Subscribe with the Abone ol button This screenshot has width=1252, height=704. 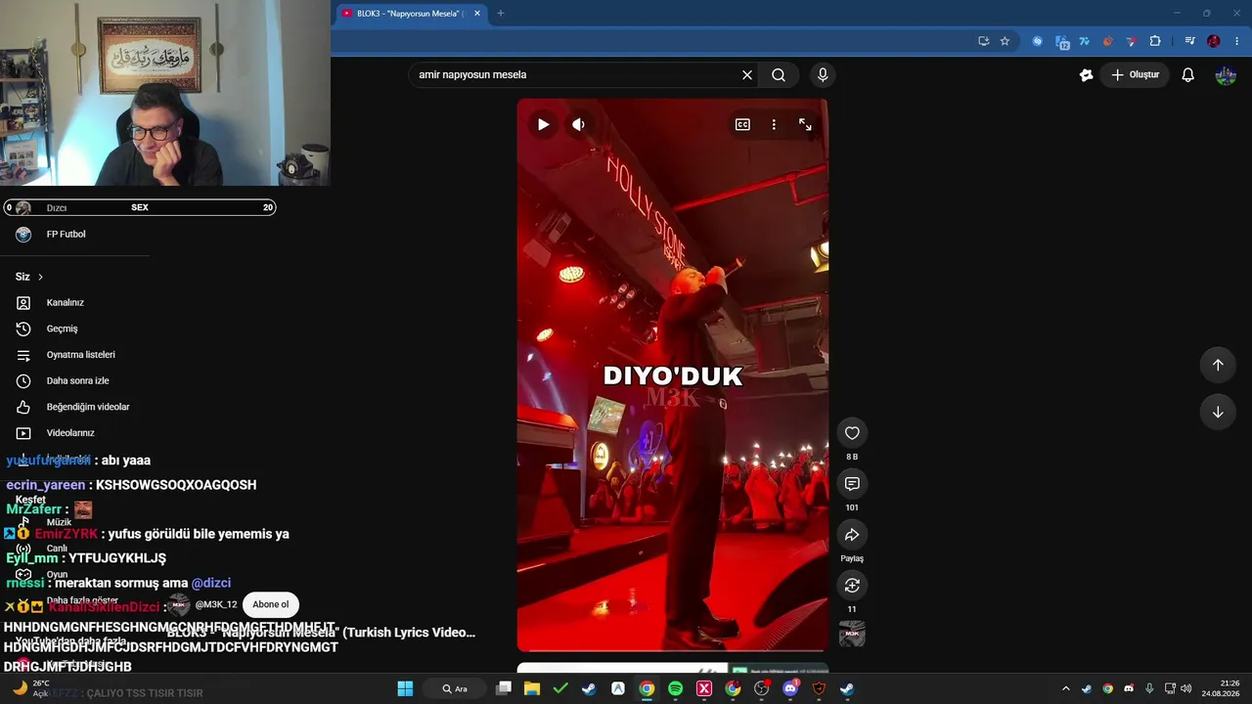pos(271,604)
